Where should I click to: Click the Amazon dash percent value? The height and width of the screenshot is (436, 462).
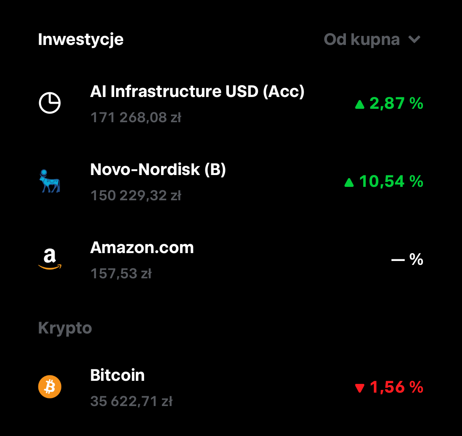coord(407,259)
